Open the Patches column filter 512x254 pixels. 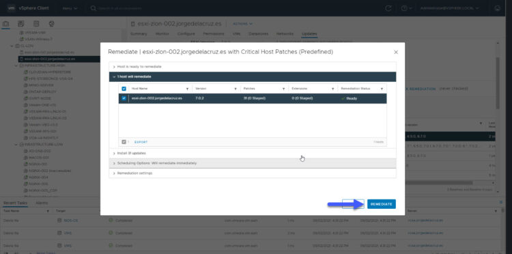point(284,89)
